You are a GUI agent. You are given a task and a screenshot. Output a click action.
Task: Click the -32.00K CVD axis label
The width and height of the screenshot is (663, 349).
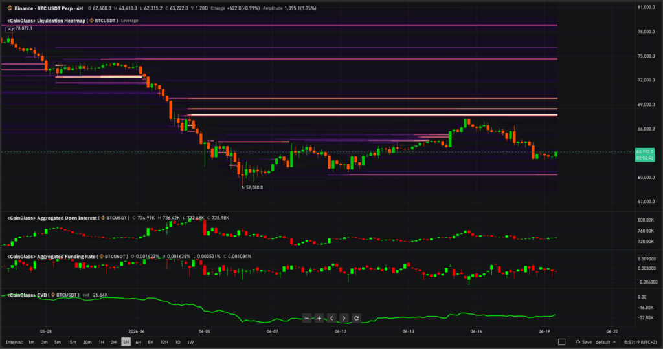point(646,318)
